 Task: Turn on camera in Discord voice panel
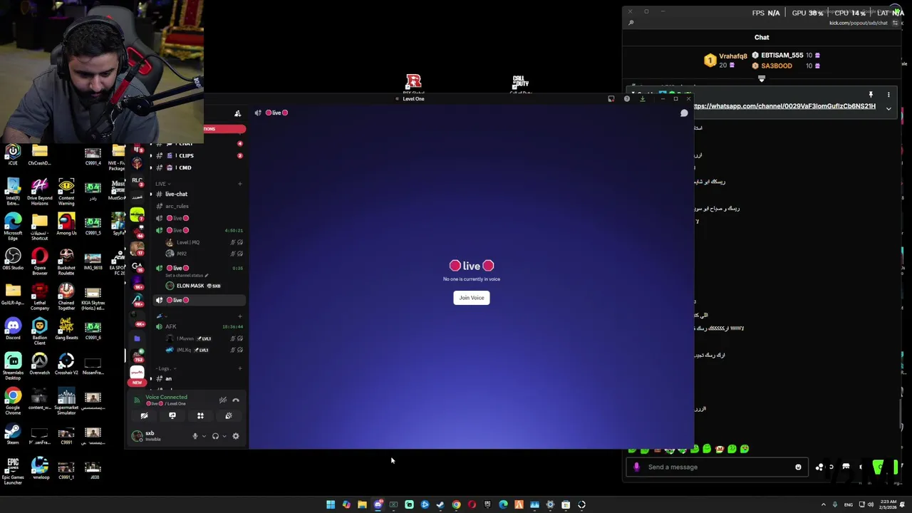(x=144, y=416)
